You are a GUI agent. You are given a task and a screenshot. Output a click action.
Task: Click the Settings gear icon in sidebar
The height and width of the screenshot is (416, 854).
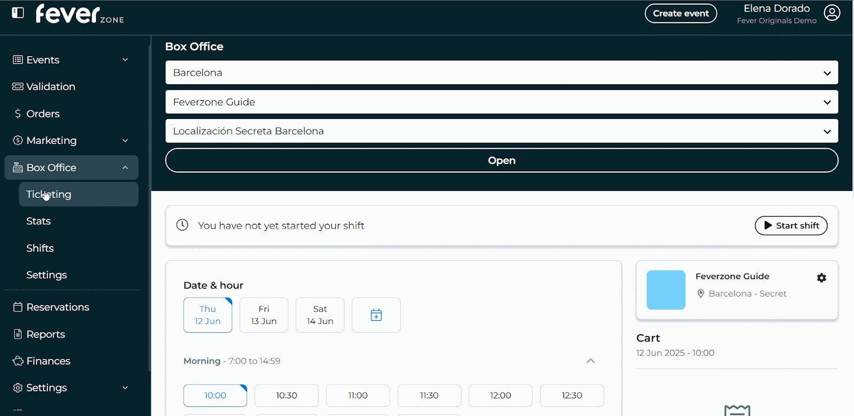(x=18, y=388)
